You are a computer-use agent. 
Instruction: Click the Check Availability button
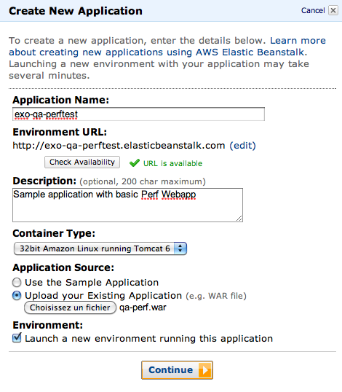coord(82,162)
